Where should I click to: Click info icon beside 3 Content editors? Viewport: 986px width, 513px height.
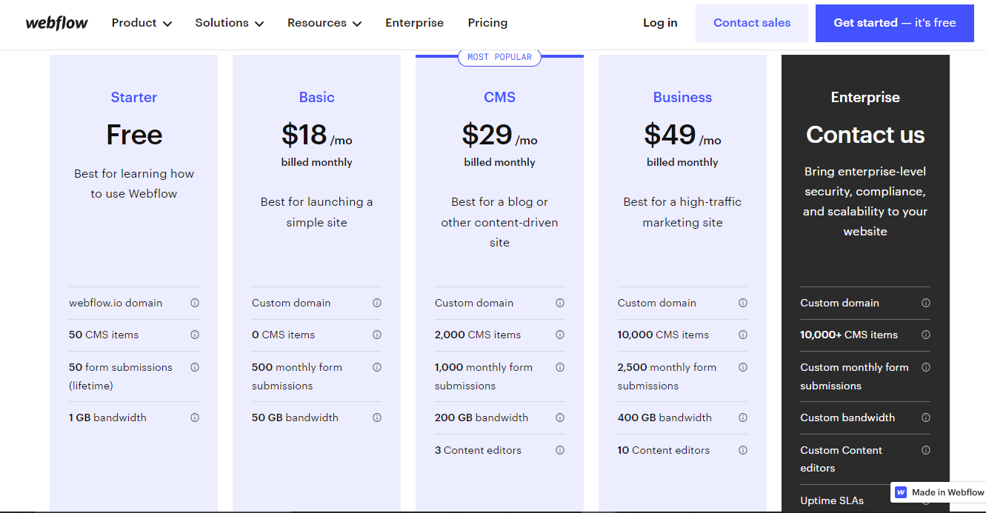(x=560, y=450)
